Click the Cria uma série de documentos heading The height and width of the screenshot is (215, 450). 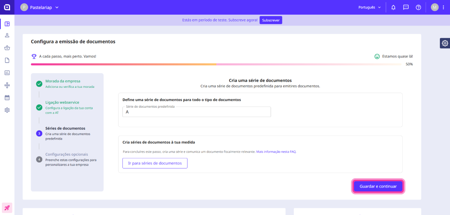(260, 80)
